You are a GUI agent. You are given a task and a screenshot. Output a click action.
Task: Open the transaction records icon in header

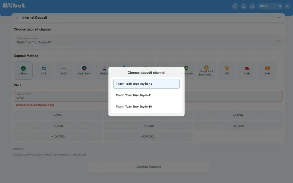[x=235, y=6]
